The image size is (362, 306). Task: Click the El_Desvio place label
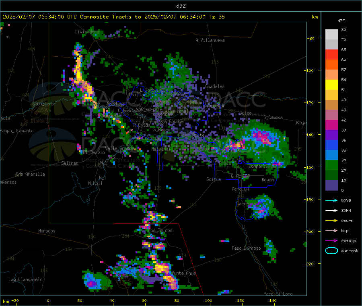coord(94,152)
